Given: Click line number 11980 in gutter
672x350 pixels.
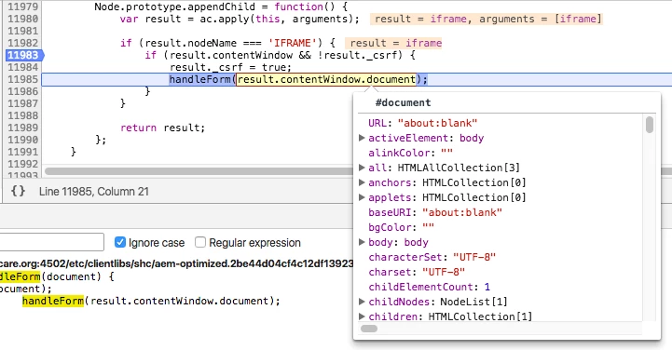Looking at the screenshot, I should click(22, 19).
